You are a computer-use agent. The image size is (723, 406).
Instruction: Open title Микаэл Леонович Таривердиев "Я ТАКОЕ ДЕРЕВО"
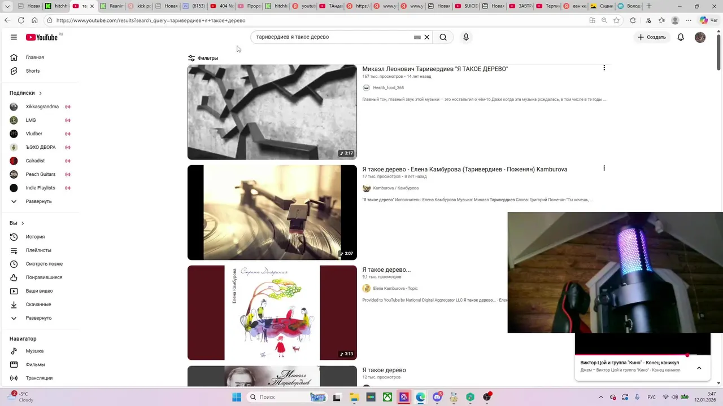[435, 69]
